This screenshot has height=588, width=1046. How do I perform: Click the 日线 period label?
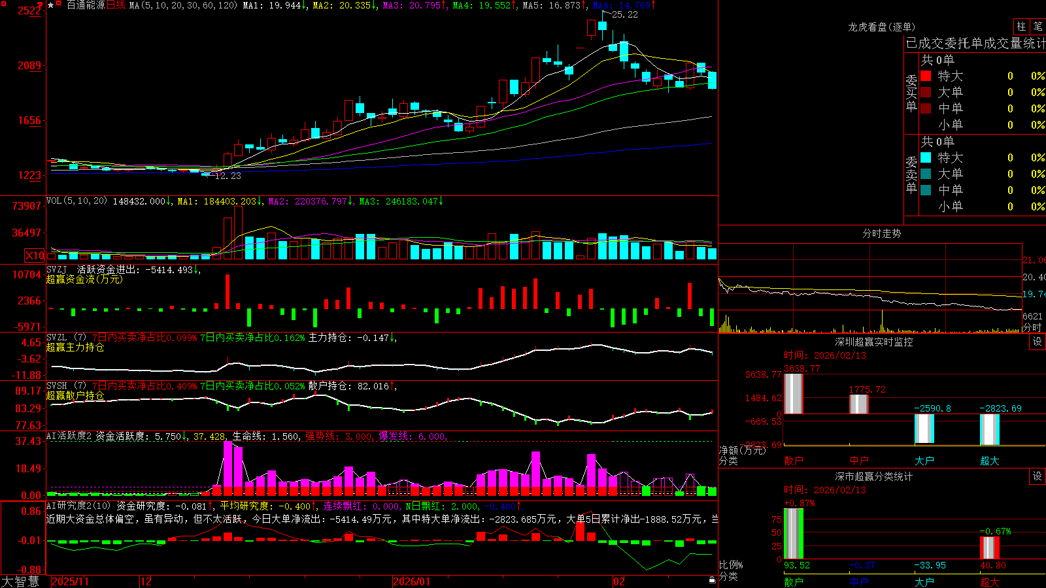click(x=116, y=5)
